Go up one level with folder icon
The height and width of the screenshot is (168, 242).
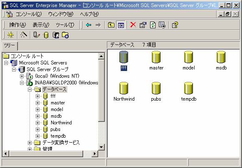[111, 25]
